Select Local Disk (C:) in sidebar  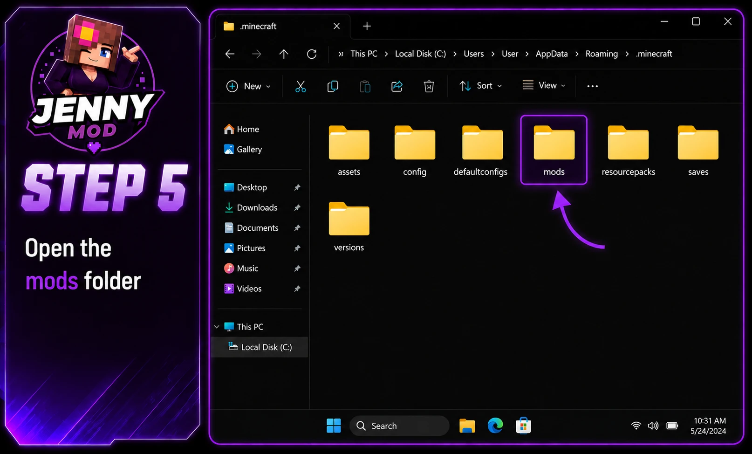pyautogui.click(x=260, y=347)
